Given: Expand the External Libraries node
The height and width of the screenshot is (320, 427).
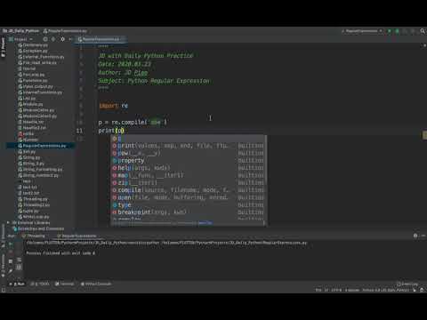Looking at the screenshot, I should coord(8,222).
